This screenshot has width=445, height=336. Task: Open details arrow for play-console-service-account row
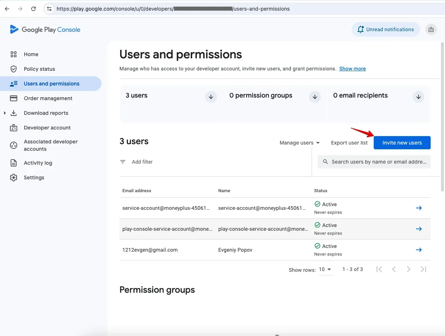coord(419,229)
